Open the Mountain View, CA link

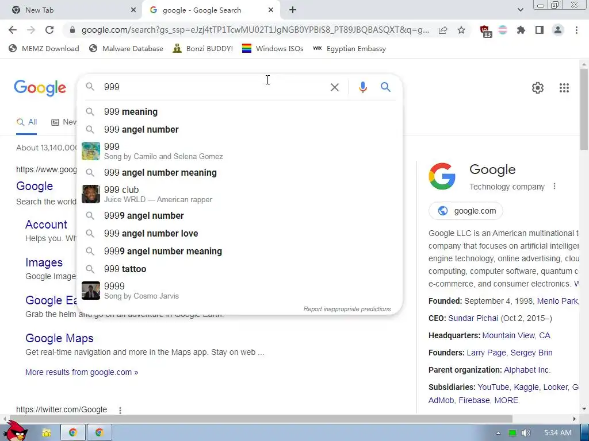click(x=516, y=335)
